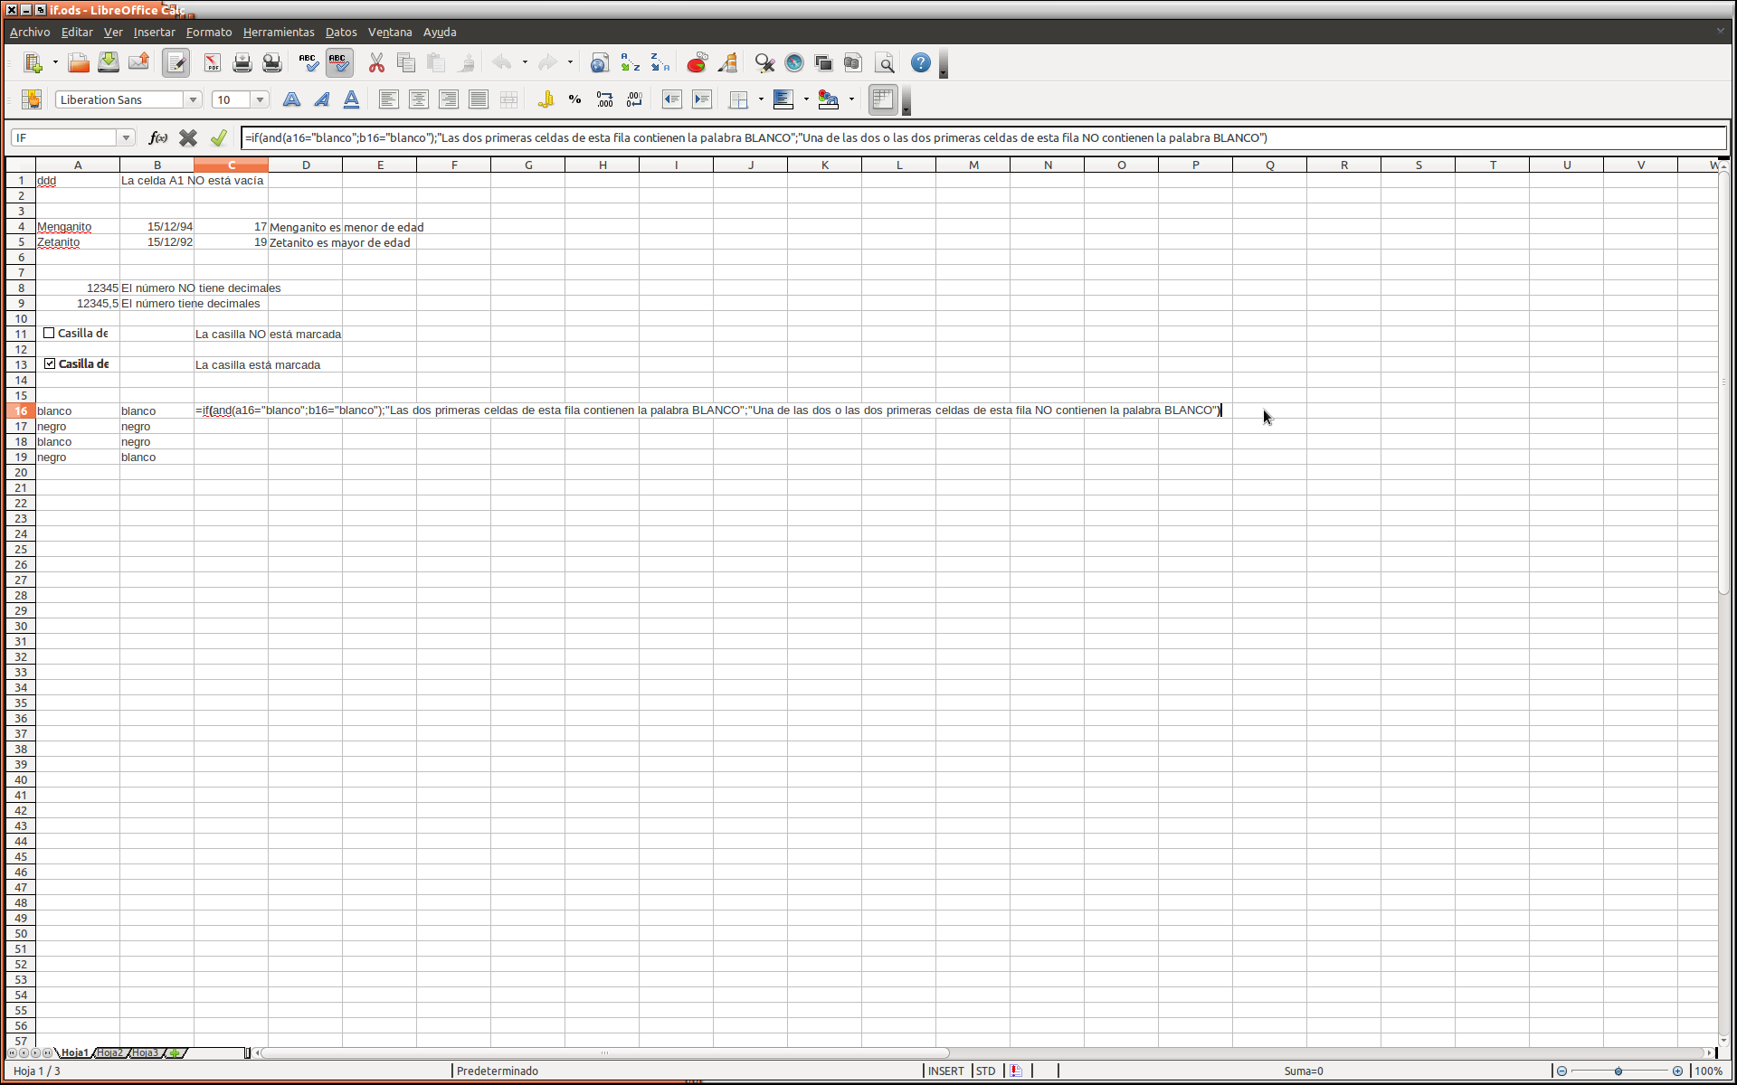
Task: Uncheck the checkbox in row 13
Action: (50, 364)
